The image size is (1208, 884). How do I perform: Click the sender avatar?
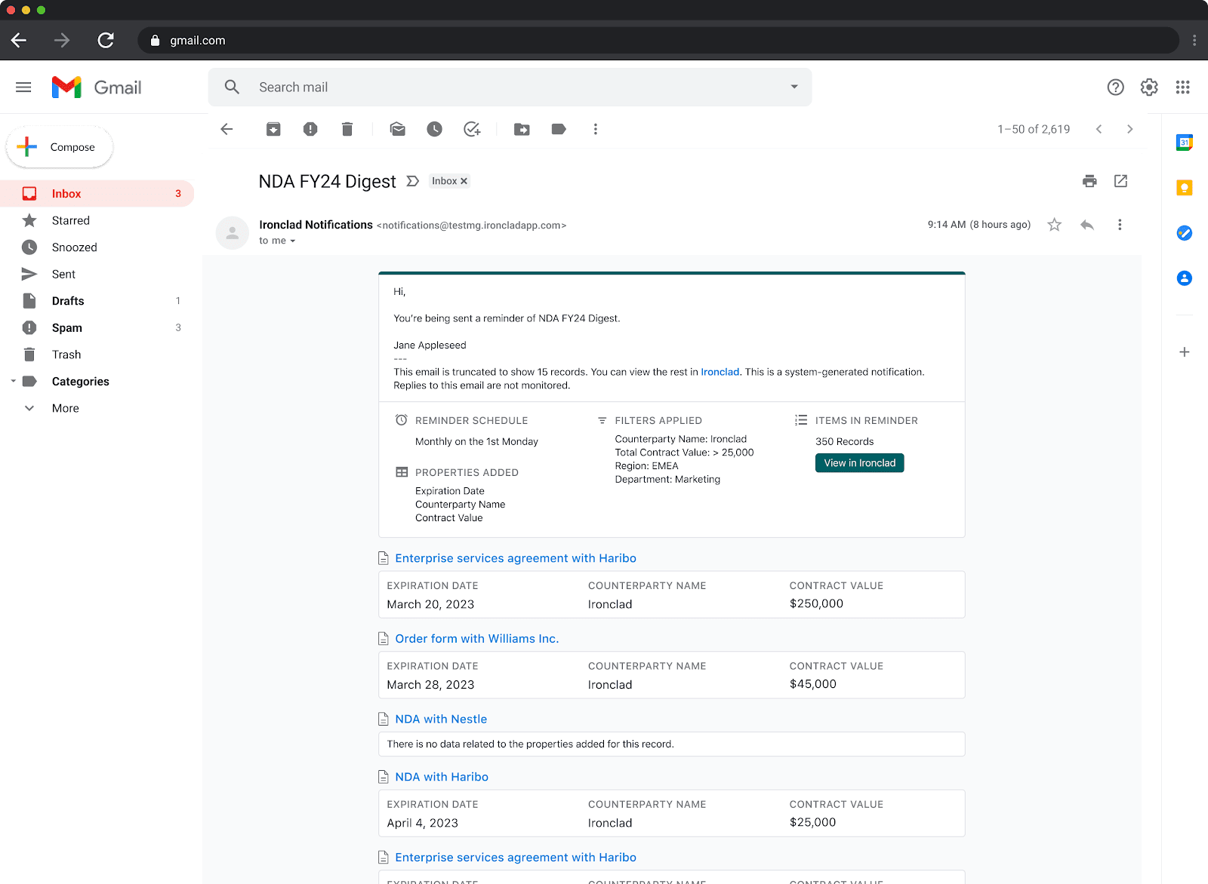(233, 233)
